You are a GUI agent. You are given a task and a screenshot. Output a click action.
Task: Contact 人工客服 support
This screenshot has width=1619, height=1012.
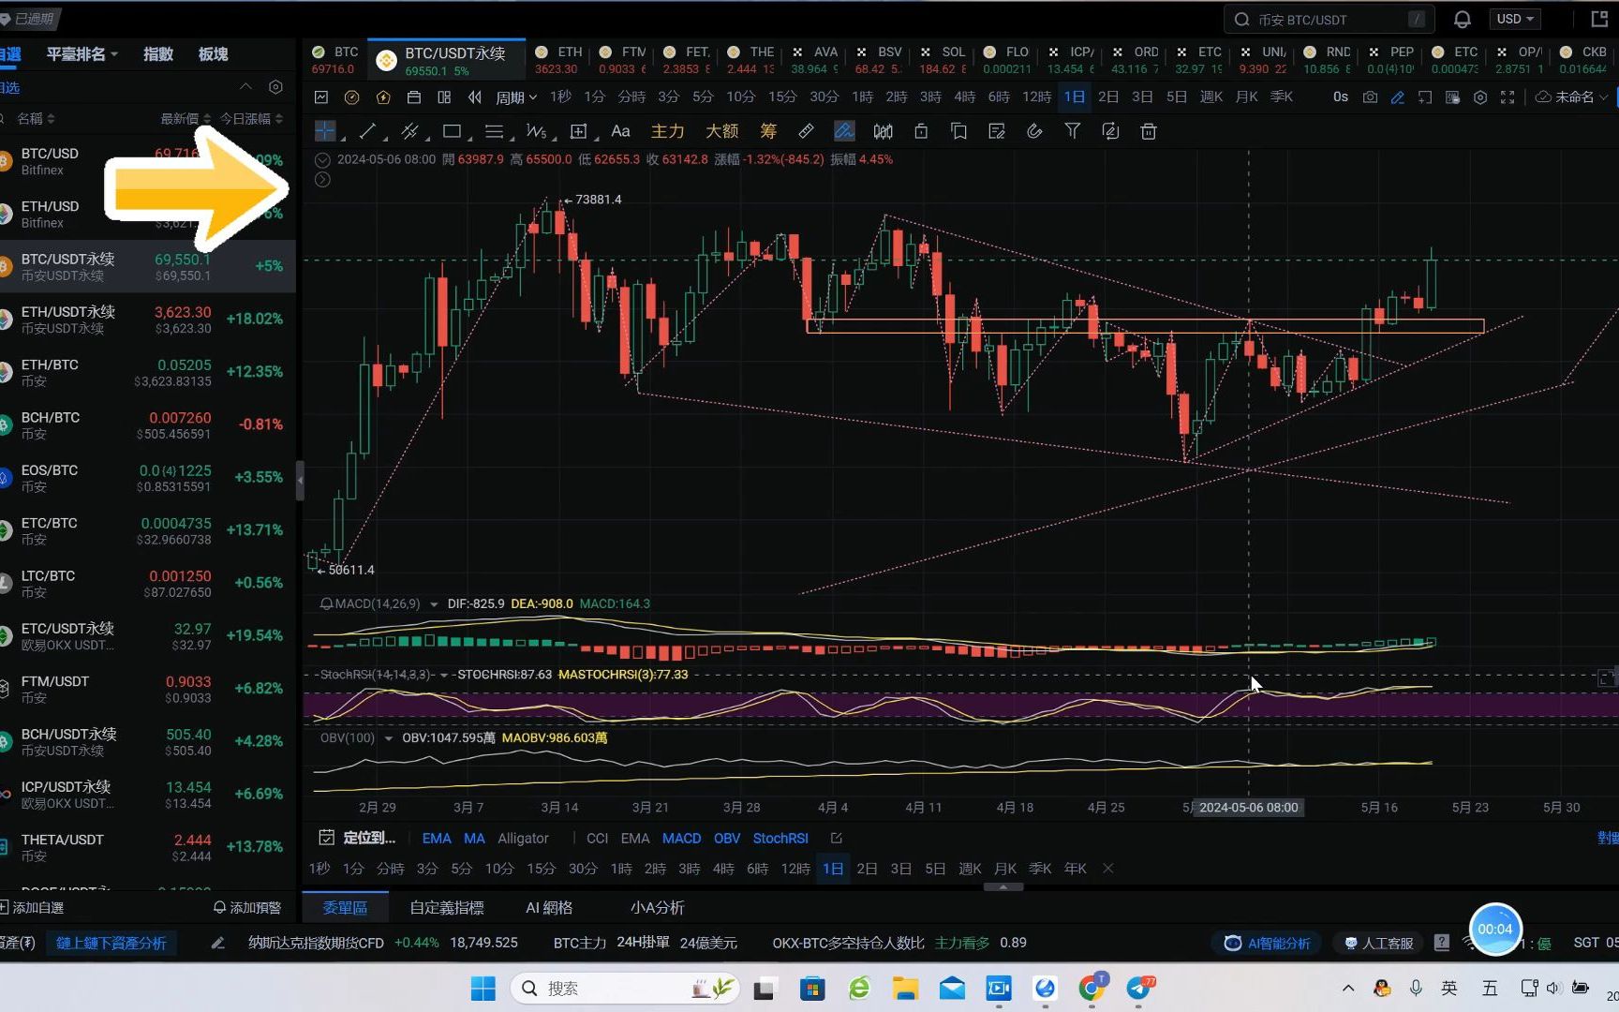tap(1378, 943)
